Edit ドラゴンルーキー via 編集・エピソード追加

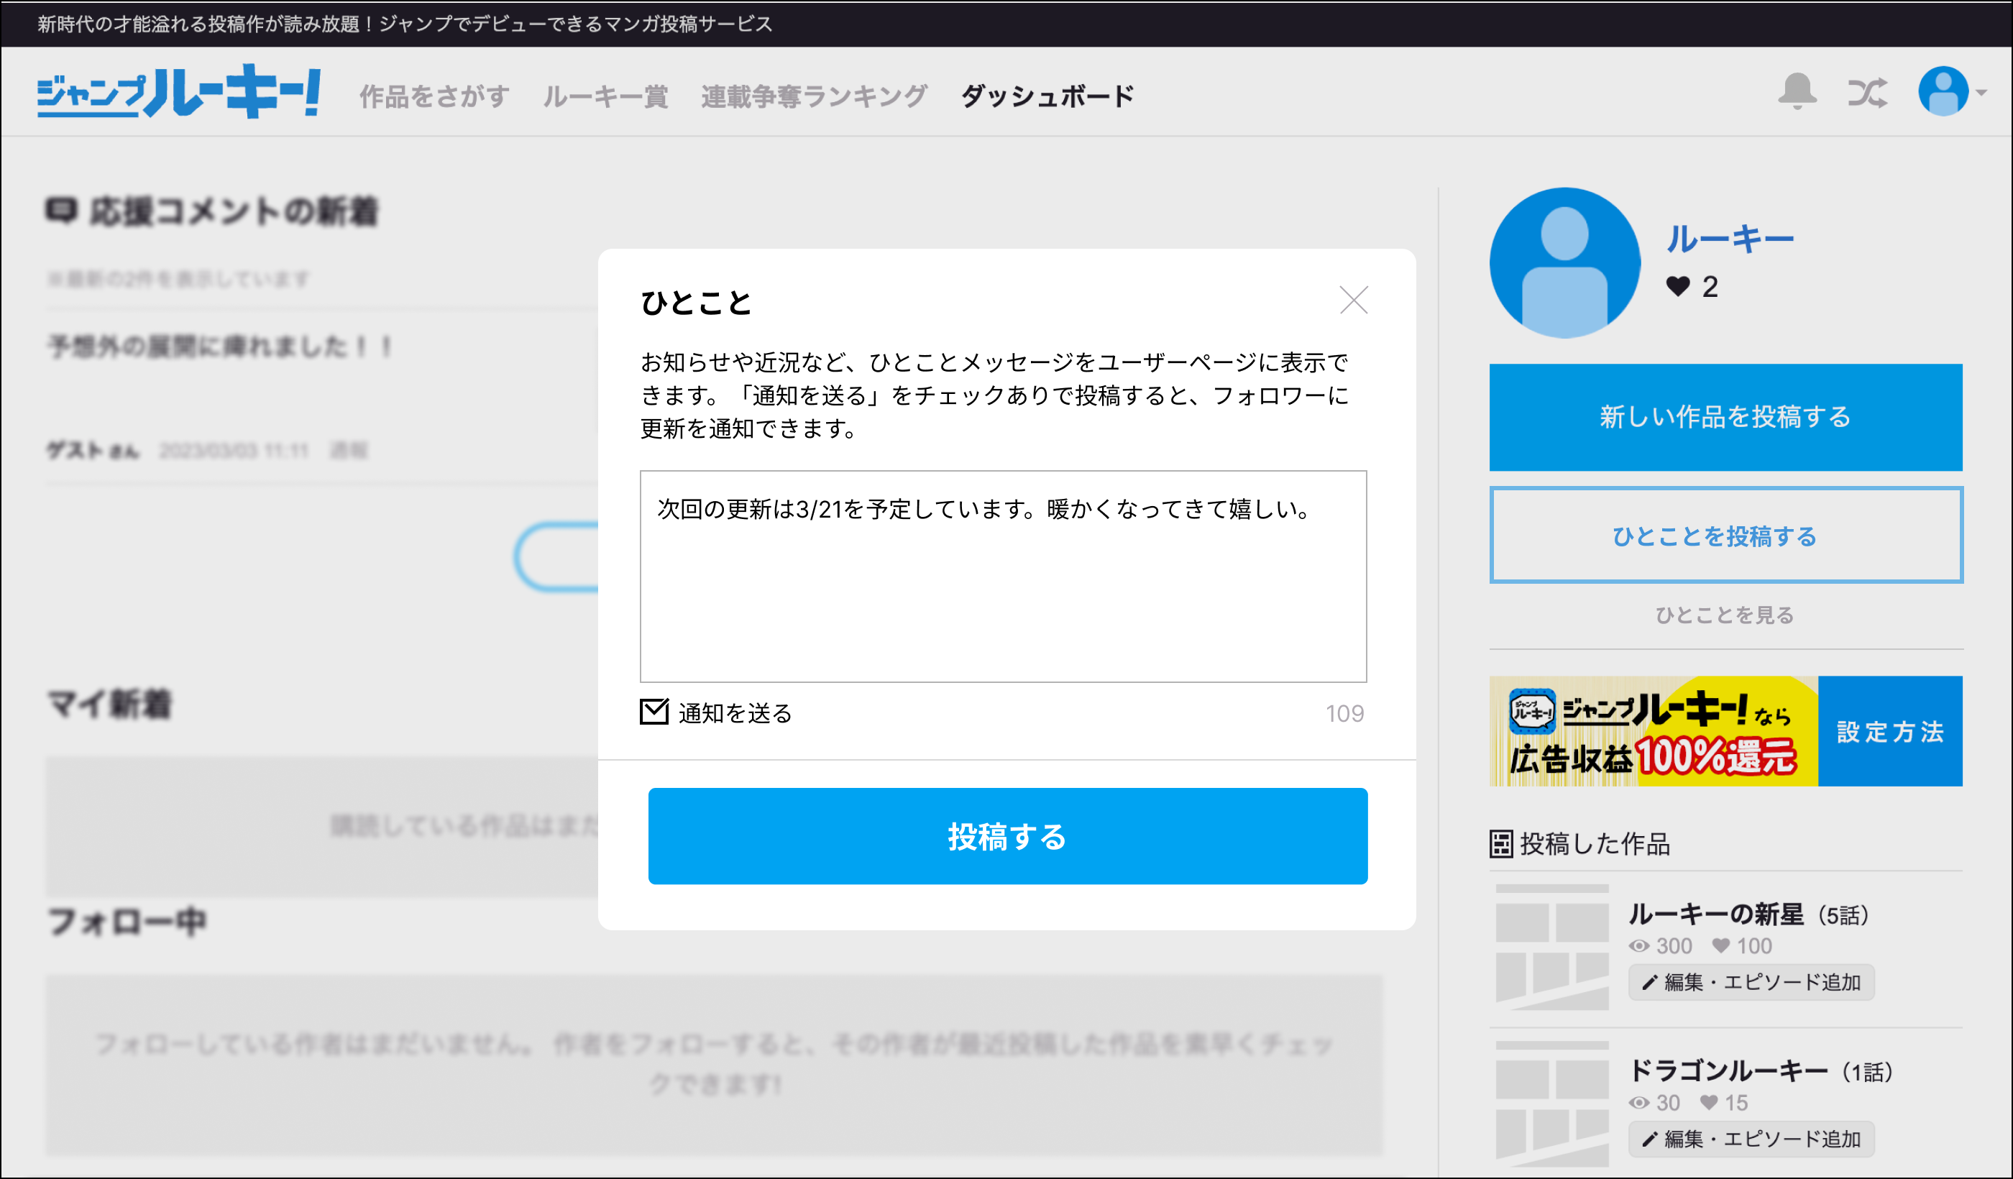(1752, 1138)
